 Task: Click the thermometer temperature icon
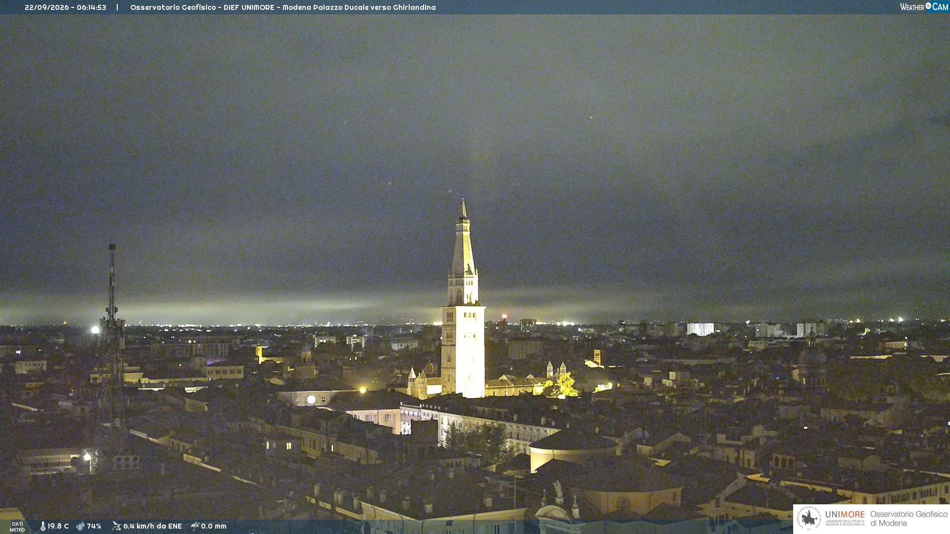coord(43,526)
